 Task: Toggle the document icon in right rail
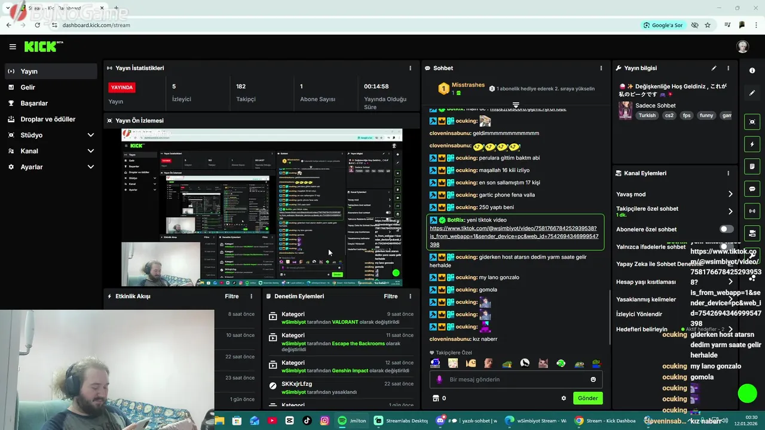click(752, 166)
